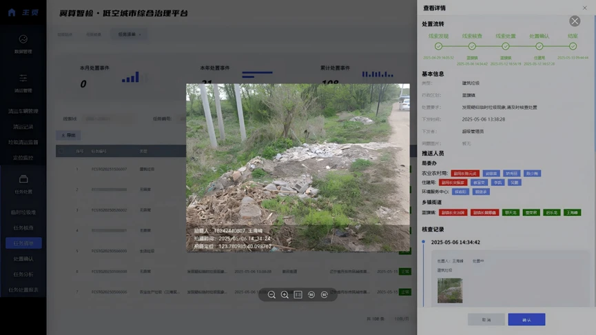The image size is (596, 335).
Task: Open 任务处置 briefcase icon in sidebar
Action: click(23, 179)
